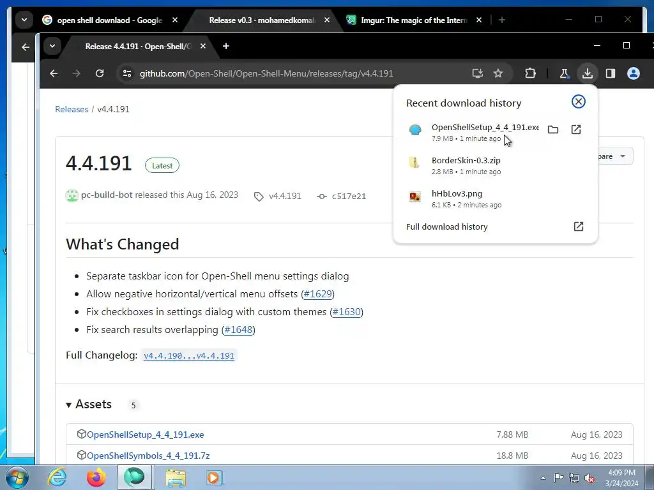Open the Releases breadcrumb link
This screenshot has height=490, width=654.
coord(72,109)
